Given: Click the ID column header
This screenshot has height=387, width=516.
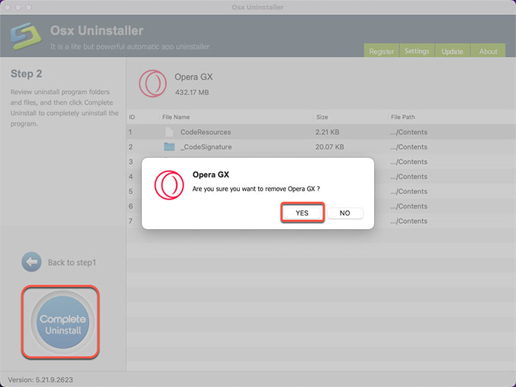Looking at the screenshot, I should (x=132, y=118).
